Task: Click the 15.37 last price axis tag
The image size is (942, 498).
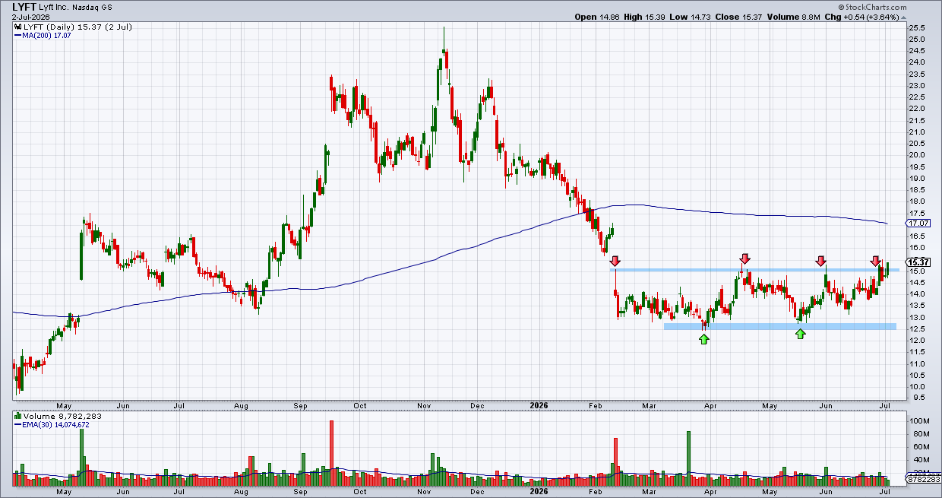Action: pyautogui.click(x=918, y=262)
